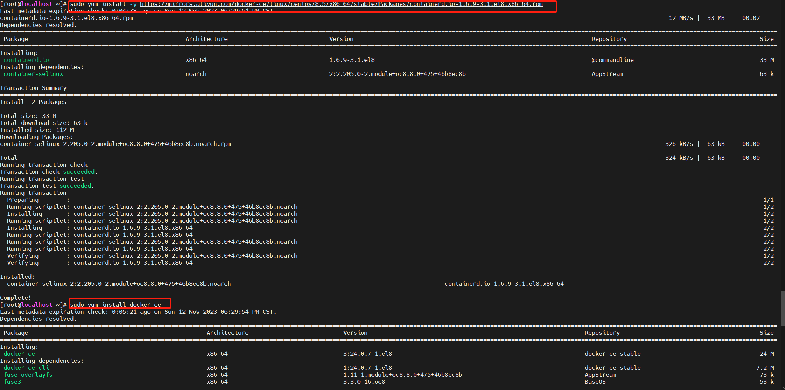785x390 pixels.
Task: Click the aliyun containerd.io rpm URL
Action: click(341, 4)
